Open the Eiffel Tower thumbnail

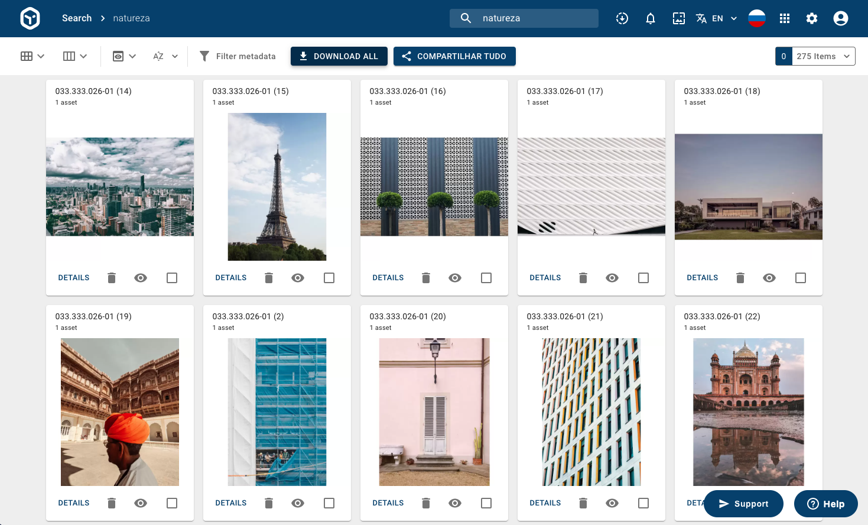click(x=277, y=187)
